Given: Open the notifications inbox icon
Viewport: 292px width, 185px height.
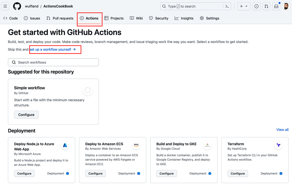Looking at the screenshot, I should pyautogui.click(x=276, y=6).
